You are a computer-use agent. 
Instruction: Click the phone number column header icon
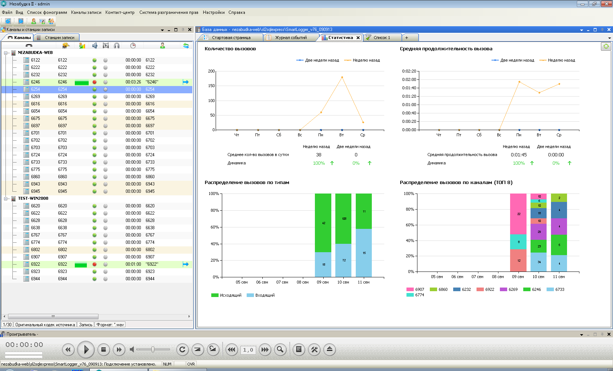[66, 46]
